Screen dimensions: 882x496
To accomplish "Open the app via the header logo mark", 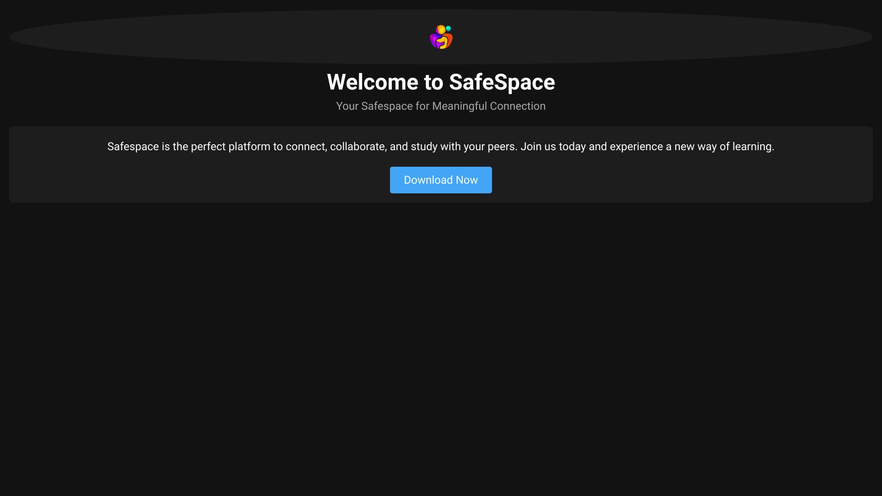I will click(441, 37).
